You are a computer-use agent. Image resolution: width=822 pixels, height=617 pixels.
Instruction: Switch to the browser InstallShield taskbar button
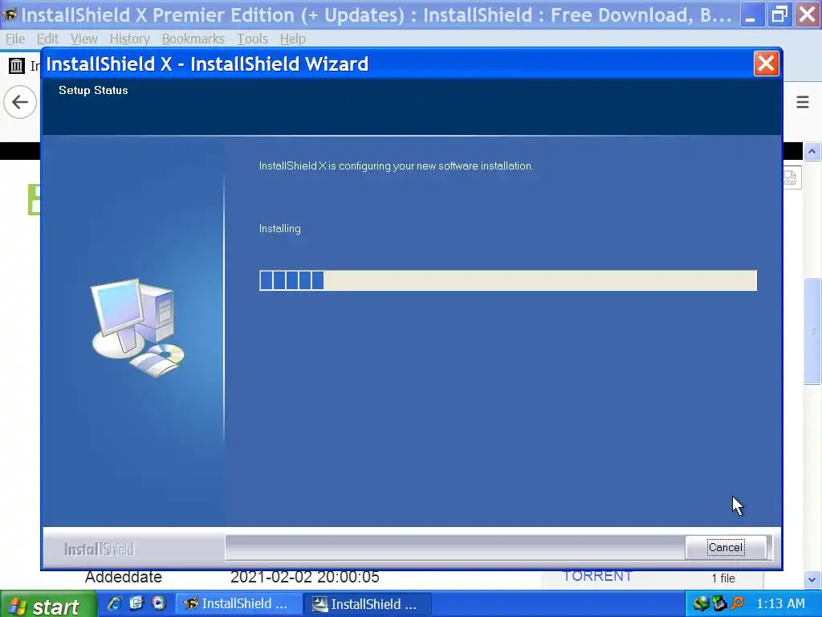pos(238,604)
